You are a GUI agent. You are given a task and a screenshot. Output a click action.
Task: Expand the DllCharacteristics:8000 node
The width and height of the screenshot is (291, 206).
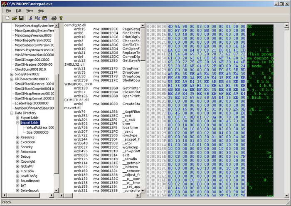click(x=12, y=79)
